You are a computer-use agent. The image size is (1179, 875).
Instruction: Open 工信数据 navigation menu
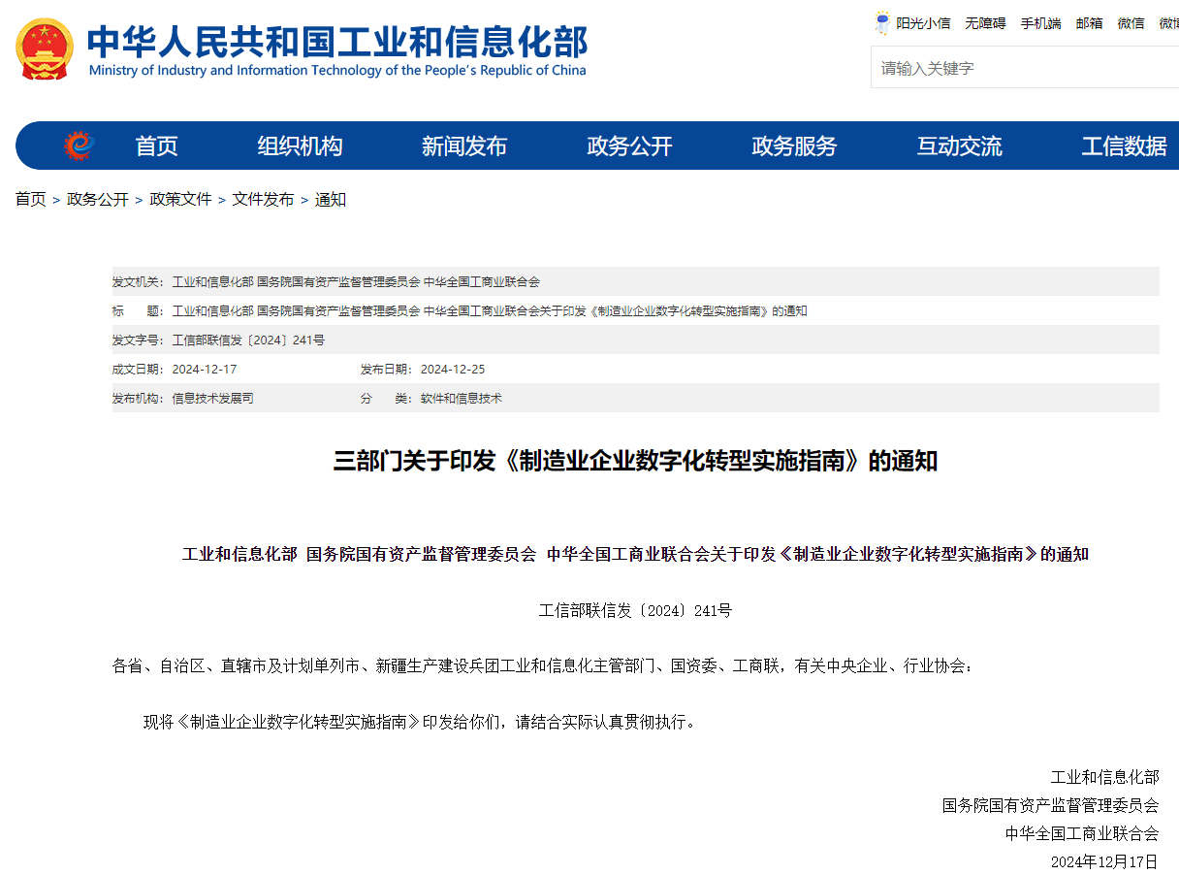coord(1124,146)
